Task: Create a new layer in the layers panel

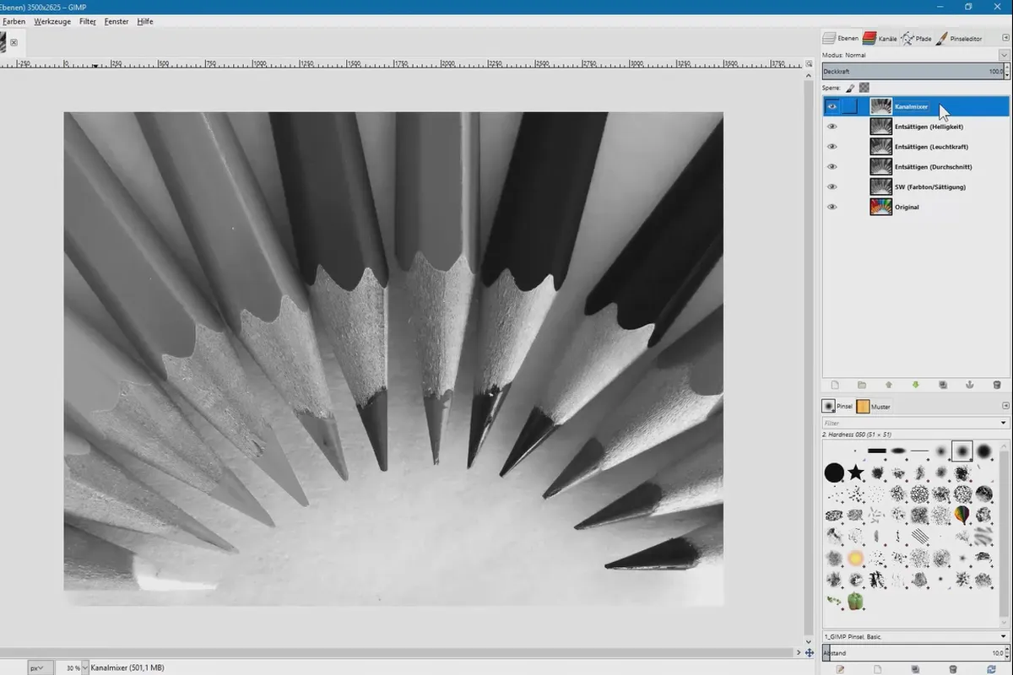Action: [835, 385]
